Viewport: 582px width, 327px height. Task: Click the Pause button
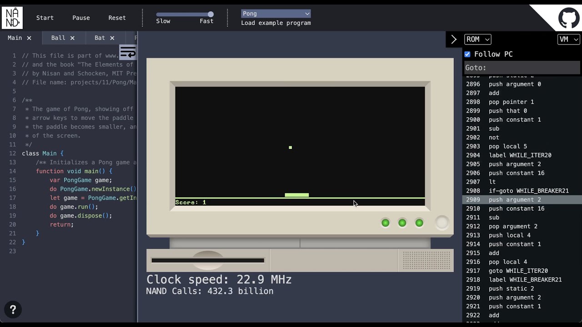coord(81,18)
